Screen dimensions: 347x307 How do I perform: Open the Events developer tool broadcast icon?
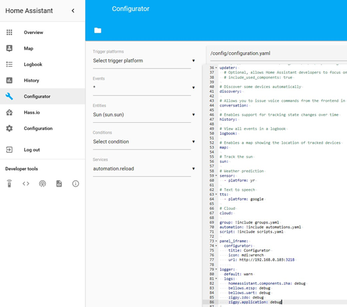click(42, 184)
